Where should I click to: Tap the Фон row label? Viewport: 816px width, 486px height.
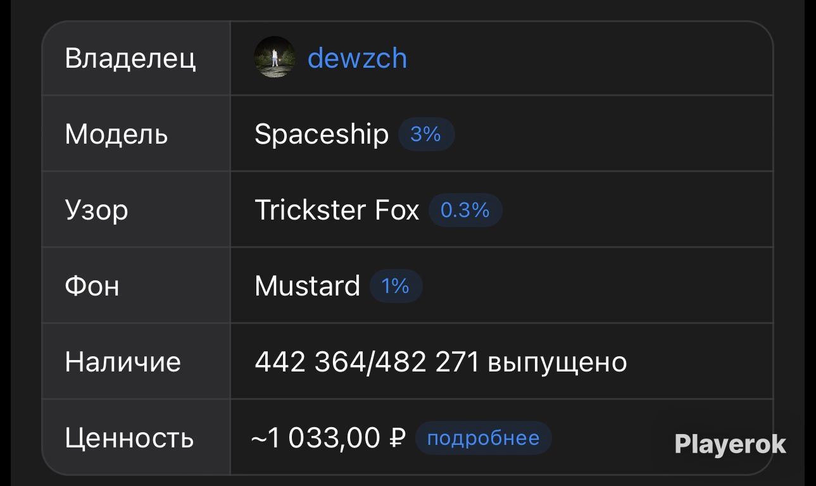pos(92,287)
